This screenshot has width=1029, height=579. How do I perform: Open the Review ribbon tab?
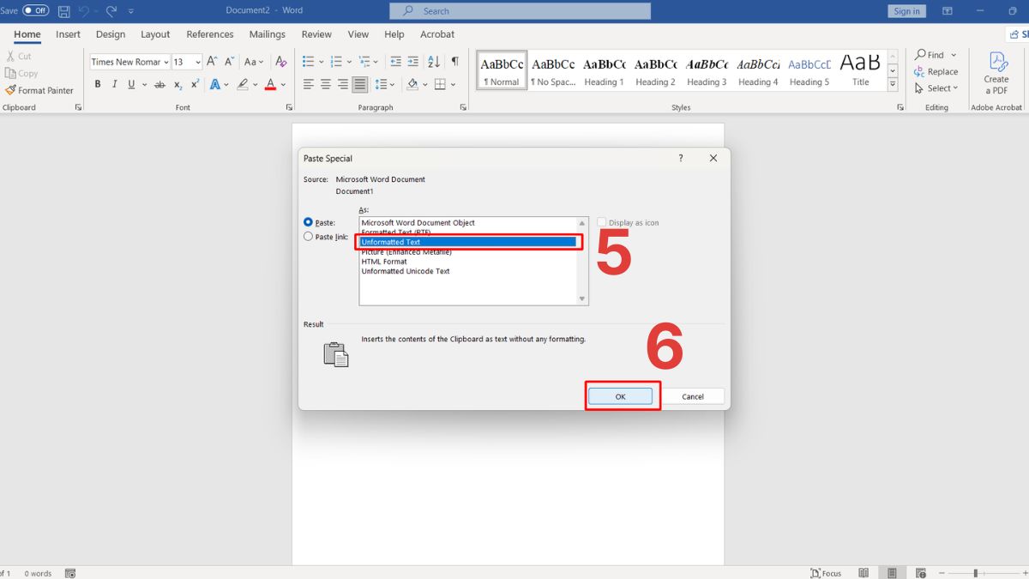pos(316,34)
